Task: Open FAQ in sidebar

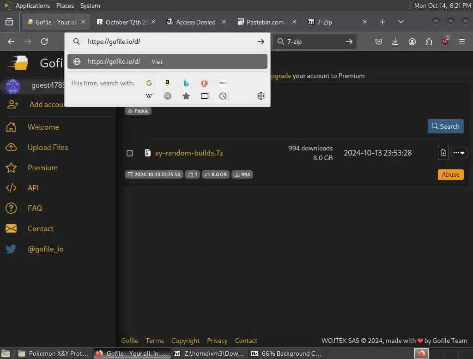Action: click(x=35, y=208)
